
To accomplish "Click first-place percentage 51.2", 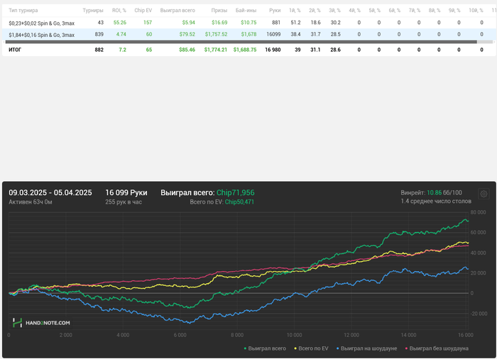I will (295, 23).
